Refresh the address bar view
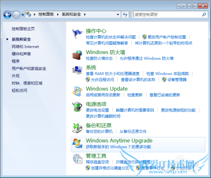The image size is (211, 178). click(125, 14)
